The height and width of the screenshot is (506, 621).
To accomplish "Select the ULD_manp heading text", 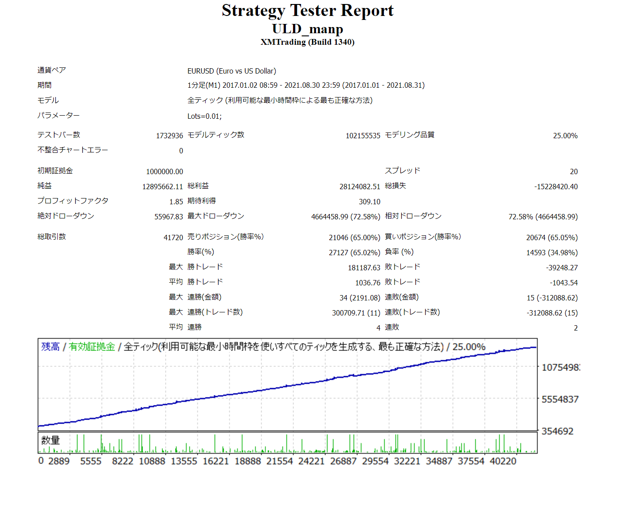I will [x=307, y=29].
